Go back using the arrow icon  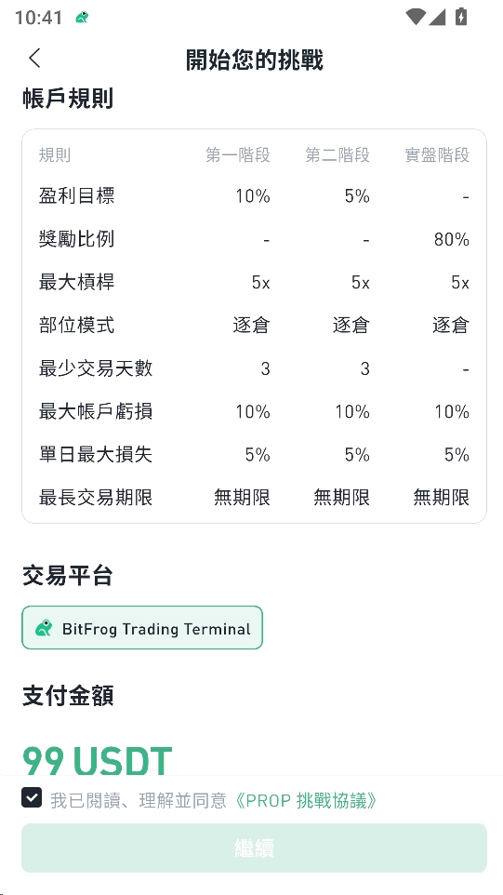click(34, 59)
